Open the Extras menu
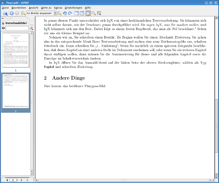Image resolution: width=219 pixels, height=183 pixels. click(58, 8)
